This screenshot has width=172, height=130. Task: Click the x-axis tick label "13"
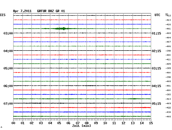tap(133, 123)
